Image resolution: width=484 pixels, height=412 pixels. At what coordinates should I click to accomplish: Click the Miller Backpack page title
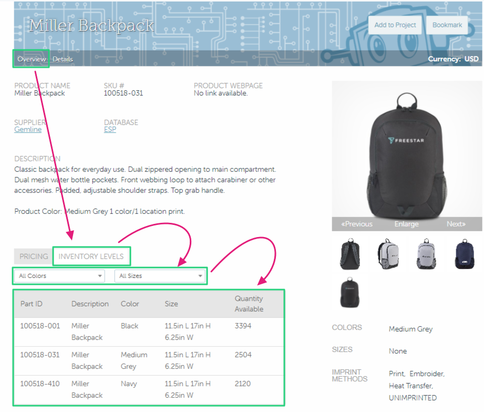point(91,25)
